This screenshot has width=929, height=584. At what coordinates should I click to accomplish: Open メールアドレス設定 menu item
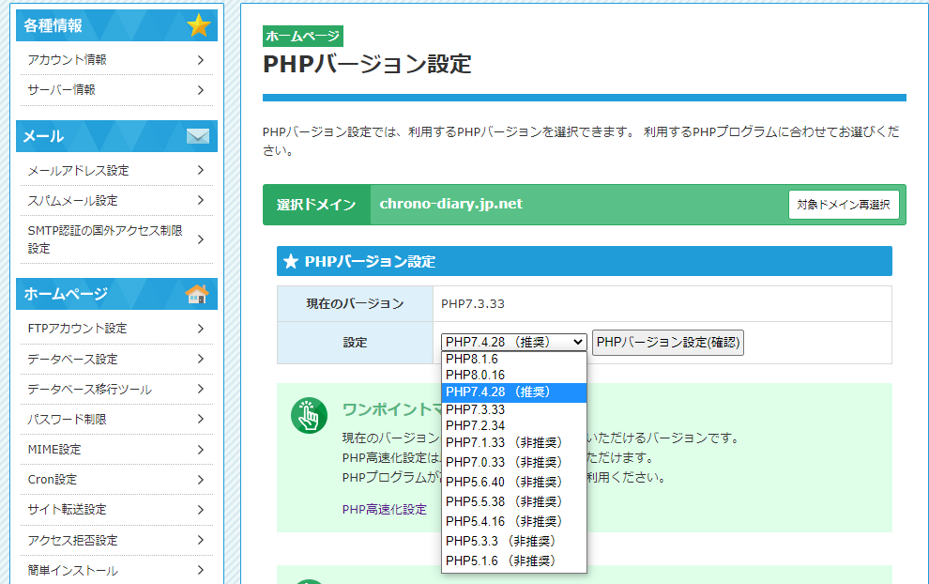116,171
